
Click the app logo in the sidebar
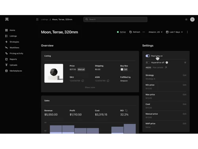click(7, 19)
